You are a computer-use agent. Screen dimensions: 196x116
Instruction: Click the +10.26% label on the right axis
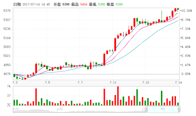coord(186,11)
